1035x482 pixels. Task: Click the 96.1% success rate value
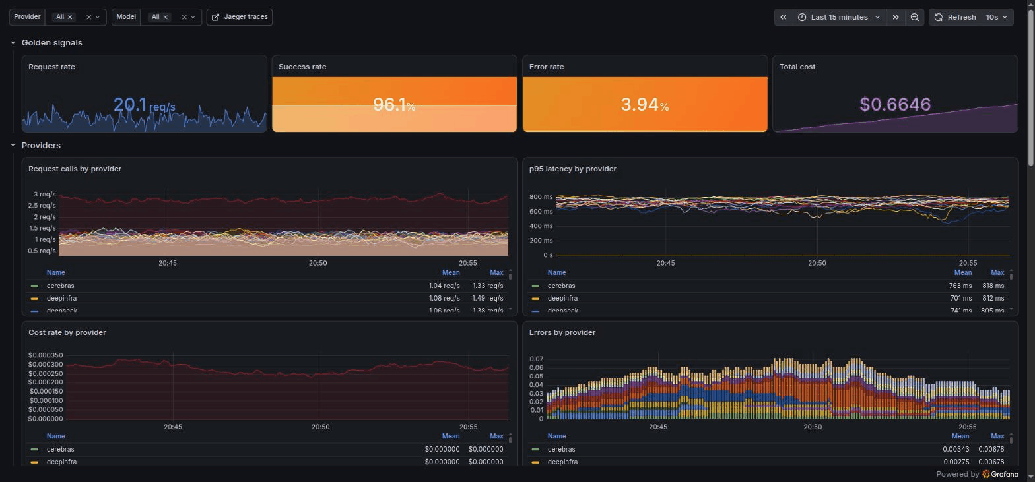pyautogui.click(x=394, y=104)
